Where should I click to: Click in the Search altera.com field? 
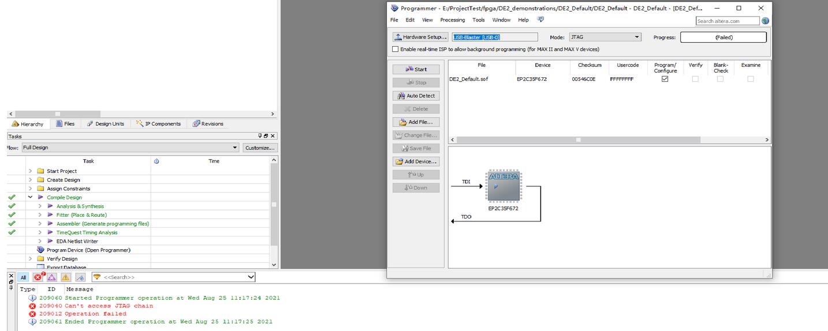[728, 21]
